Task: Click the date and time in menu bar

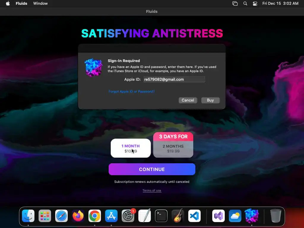Action: click(x=280, y=4)
